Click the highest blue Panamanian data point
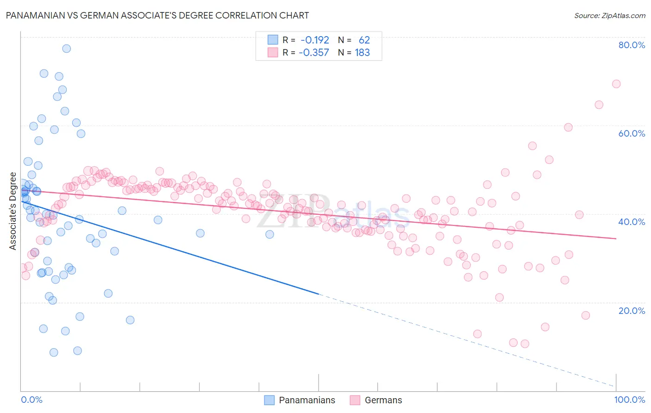 (67, 49)
